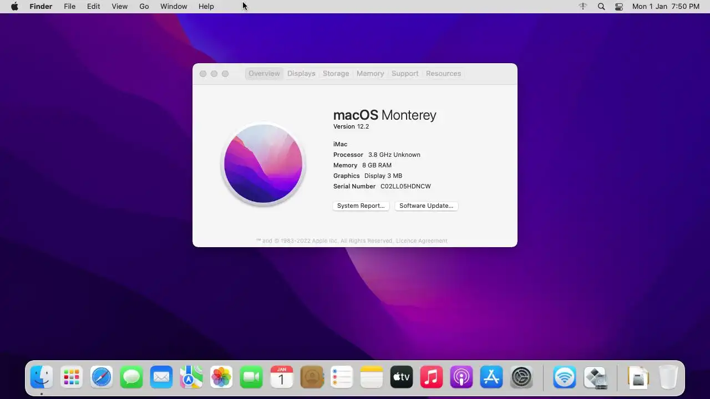Launch Safari from the Dock

[102, 377]
